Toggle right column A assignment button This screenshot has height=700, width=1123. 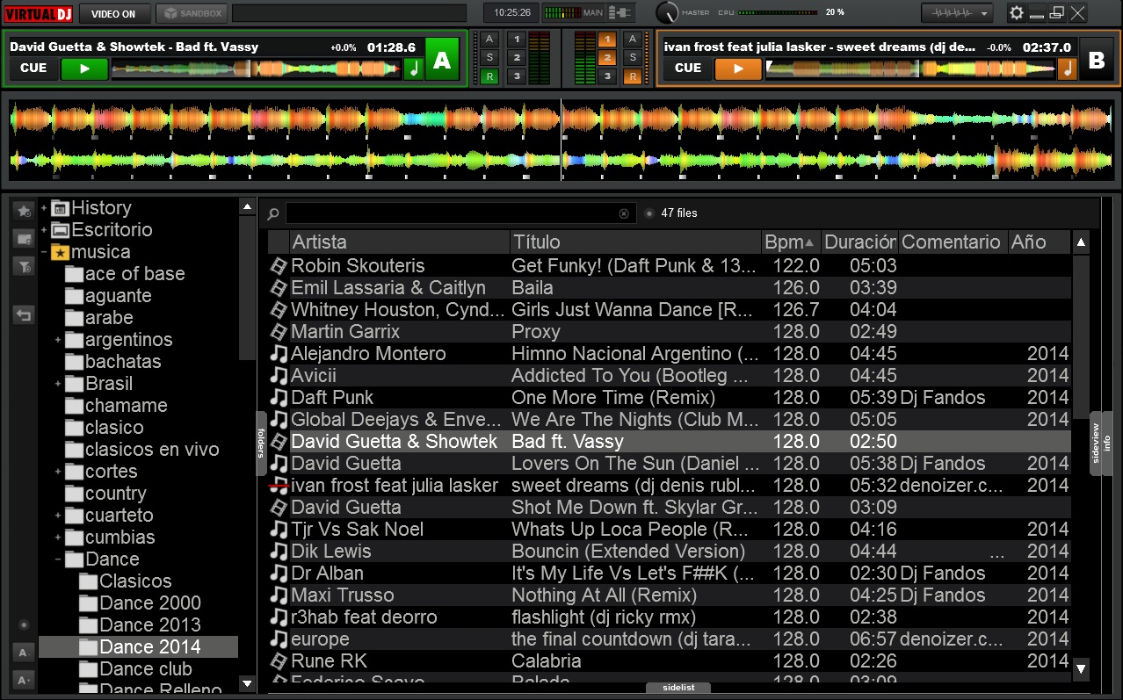(x=632, y=39)
